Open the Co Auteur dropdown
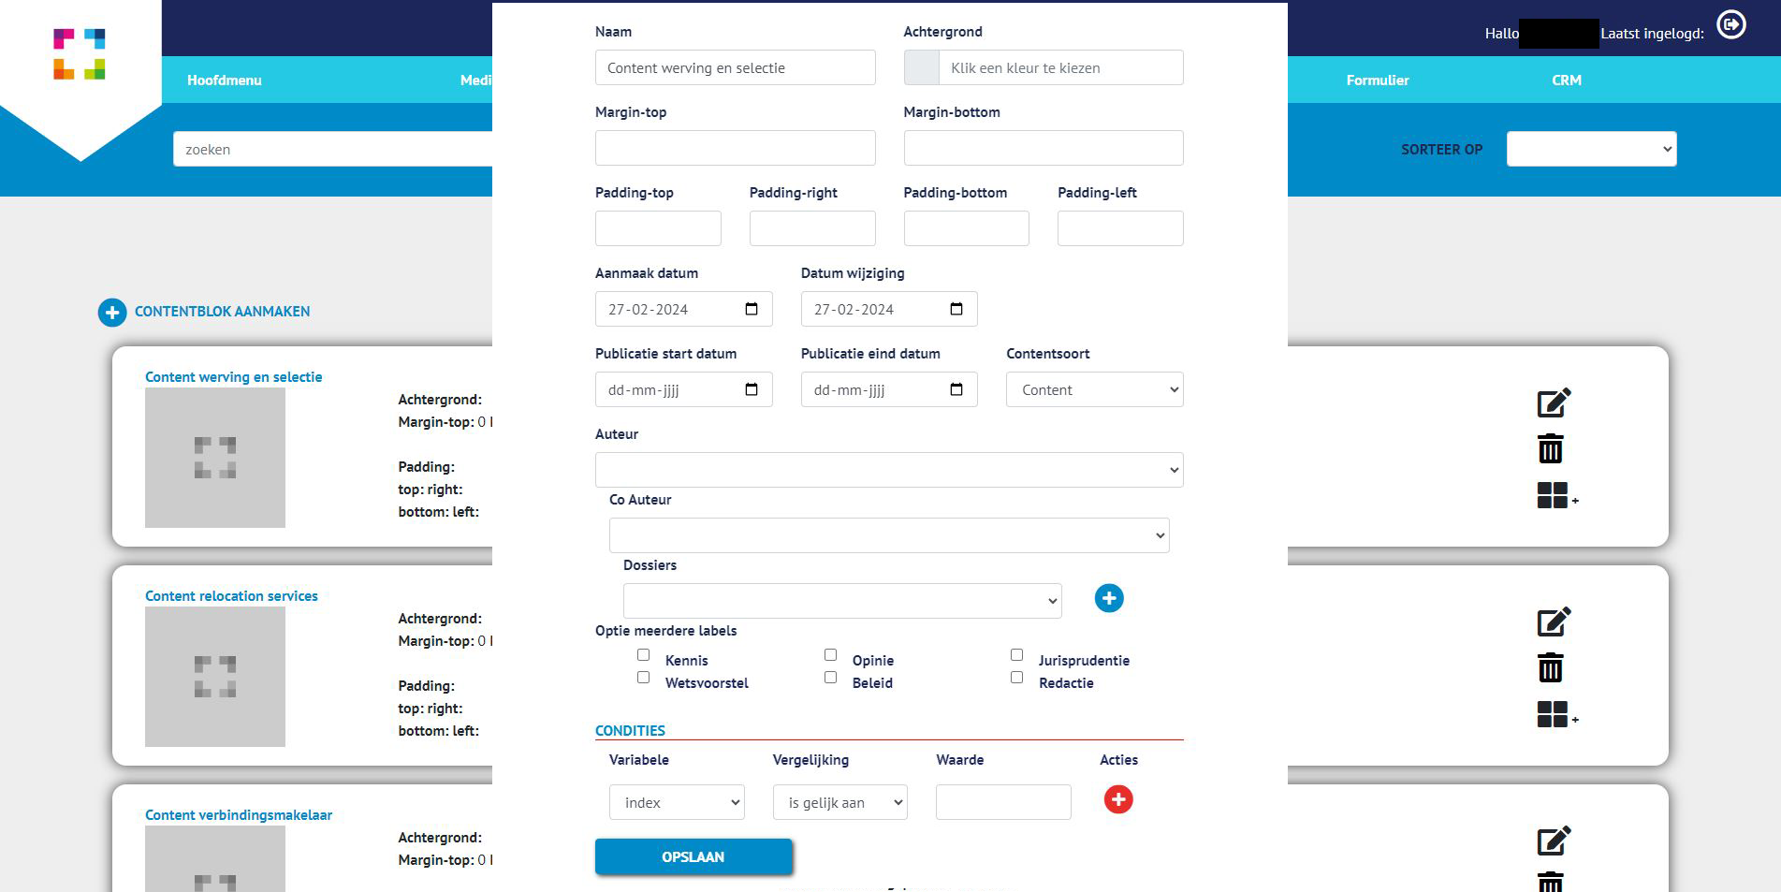The image size is (1781, 892). click(889, 535)
